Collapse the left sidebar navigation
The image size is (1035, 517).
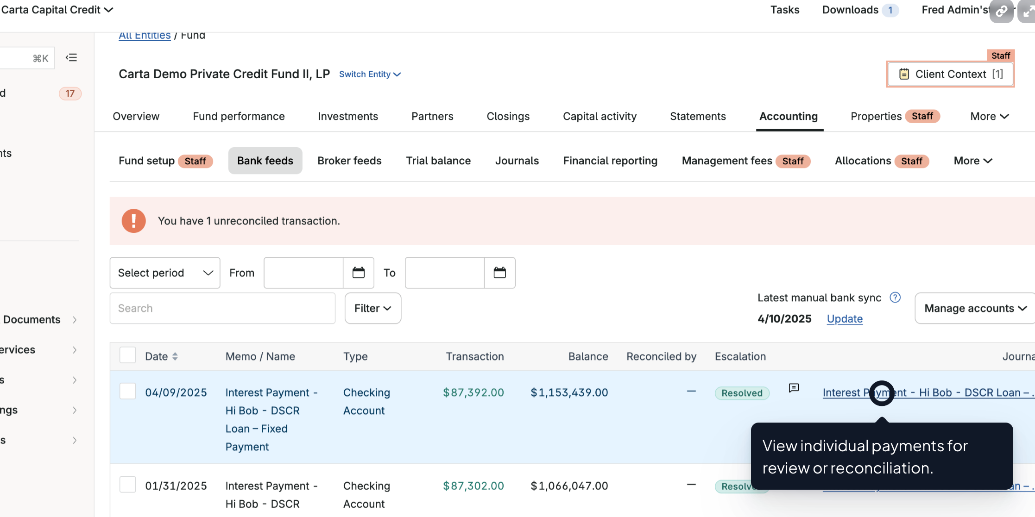tap(71, 57)
